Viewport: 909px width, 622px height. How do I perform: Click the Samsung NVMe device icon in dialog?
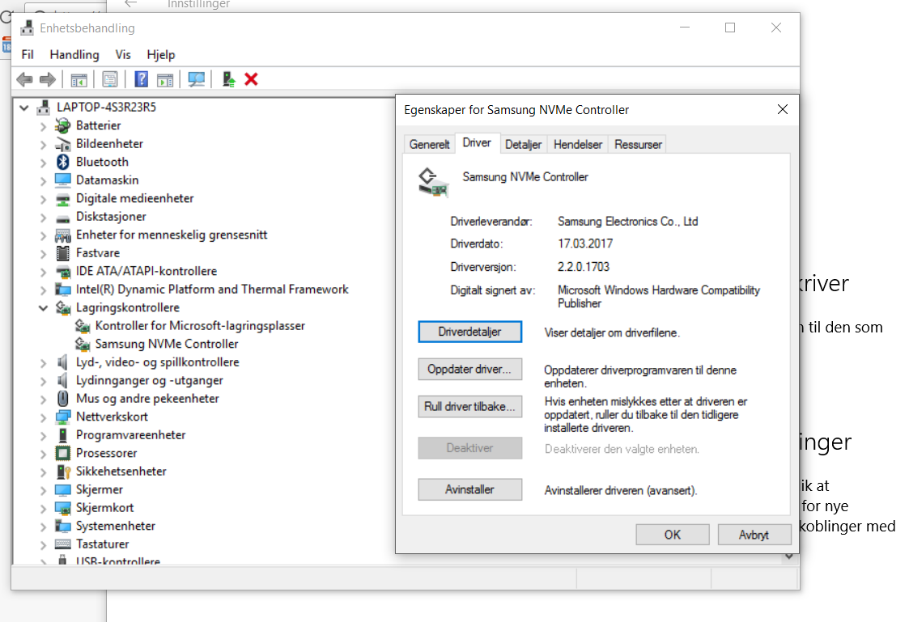(x=433, y=183)
